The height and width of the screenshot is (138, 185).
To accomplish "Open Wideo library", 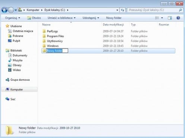I will [x=17, y=70].
